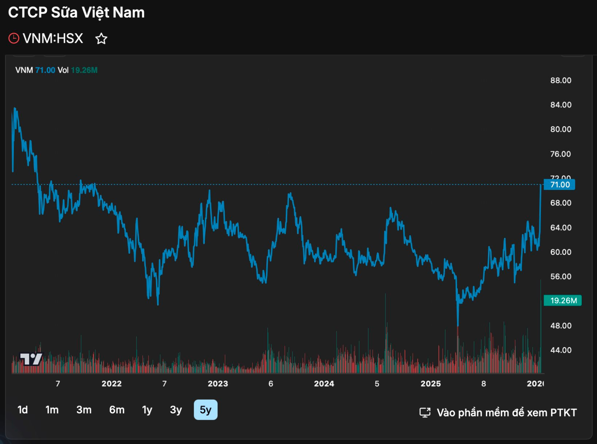
Task: Click the 2025 label on time axis
Action: click(431, 384)
